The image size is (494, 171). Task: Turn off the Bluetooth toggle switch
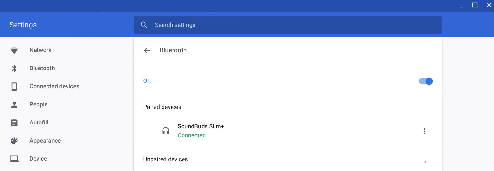[x=426, y=81]
